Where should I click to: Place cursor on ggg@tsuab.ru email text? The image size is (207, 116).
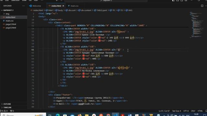[x=86, y=104]
